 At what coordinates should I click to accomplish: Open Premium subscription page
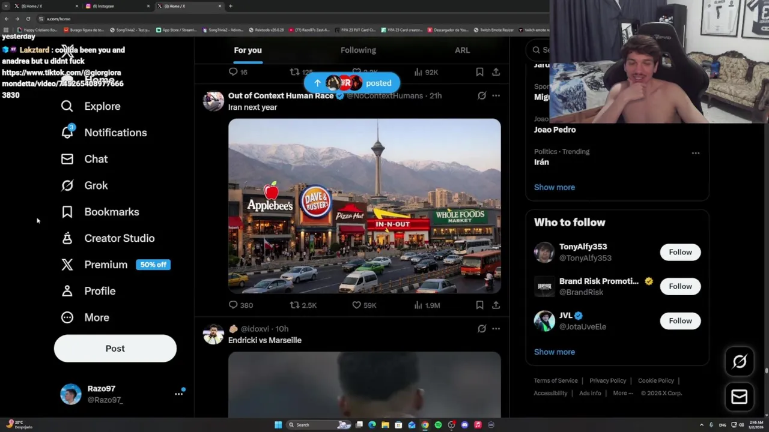[115, 265]
